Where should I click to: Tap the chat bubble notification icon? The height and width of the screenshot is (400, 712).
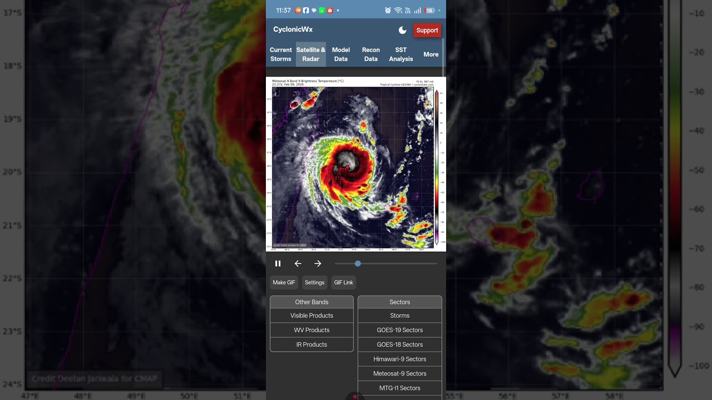click(x=314, y=11)
